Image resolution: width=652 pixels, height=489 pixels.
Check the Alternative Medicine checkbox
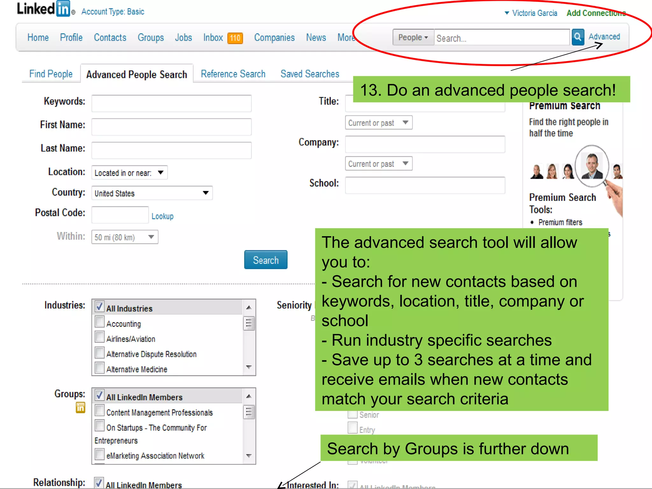pyautogui.click(x=99, y=367)
